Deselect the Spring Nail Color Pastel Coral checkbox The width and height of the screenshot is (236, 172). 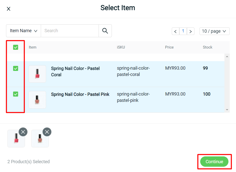[x=15, y=68]
